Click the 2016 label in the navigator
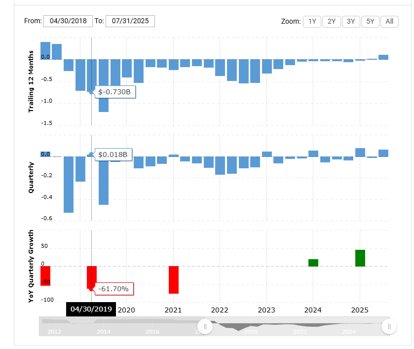The image size is (414, 349). [x=152, y=332]
